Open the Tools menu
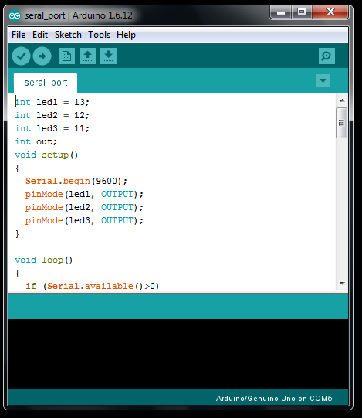The height and width of the screenshot is (418, 362). (99, 35)
